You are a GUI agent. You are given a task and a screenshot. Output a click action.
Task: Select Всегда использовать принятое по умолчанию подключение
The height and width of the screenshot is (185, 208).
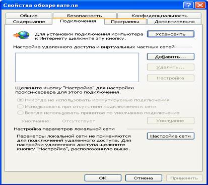[98, 113]
